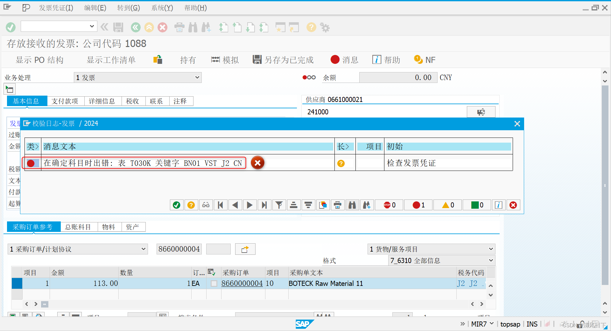The width and height of the screenshot is (611, 331).
Task: Click the filter icon in validation log dialog
Action: click(x=279, y=205)
